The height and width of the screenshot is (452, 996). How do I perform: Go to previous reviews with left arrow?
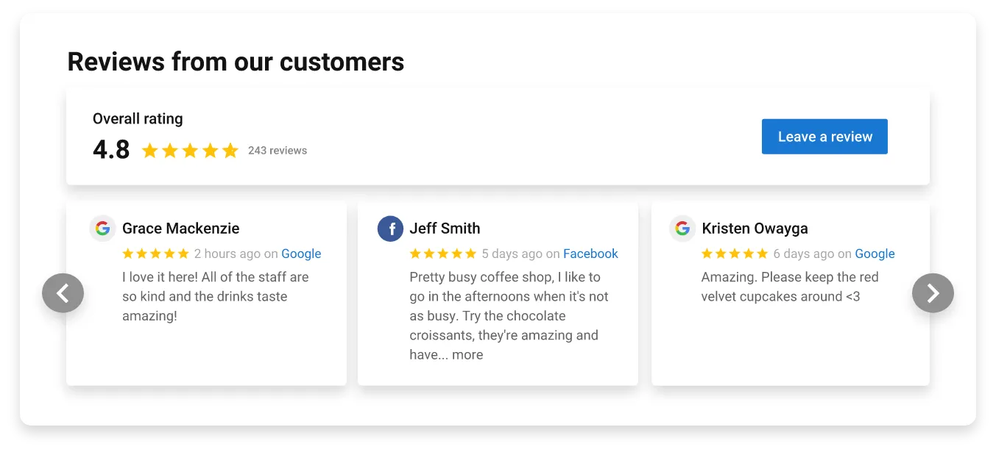[x=63, y=293]
